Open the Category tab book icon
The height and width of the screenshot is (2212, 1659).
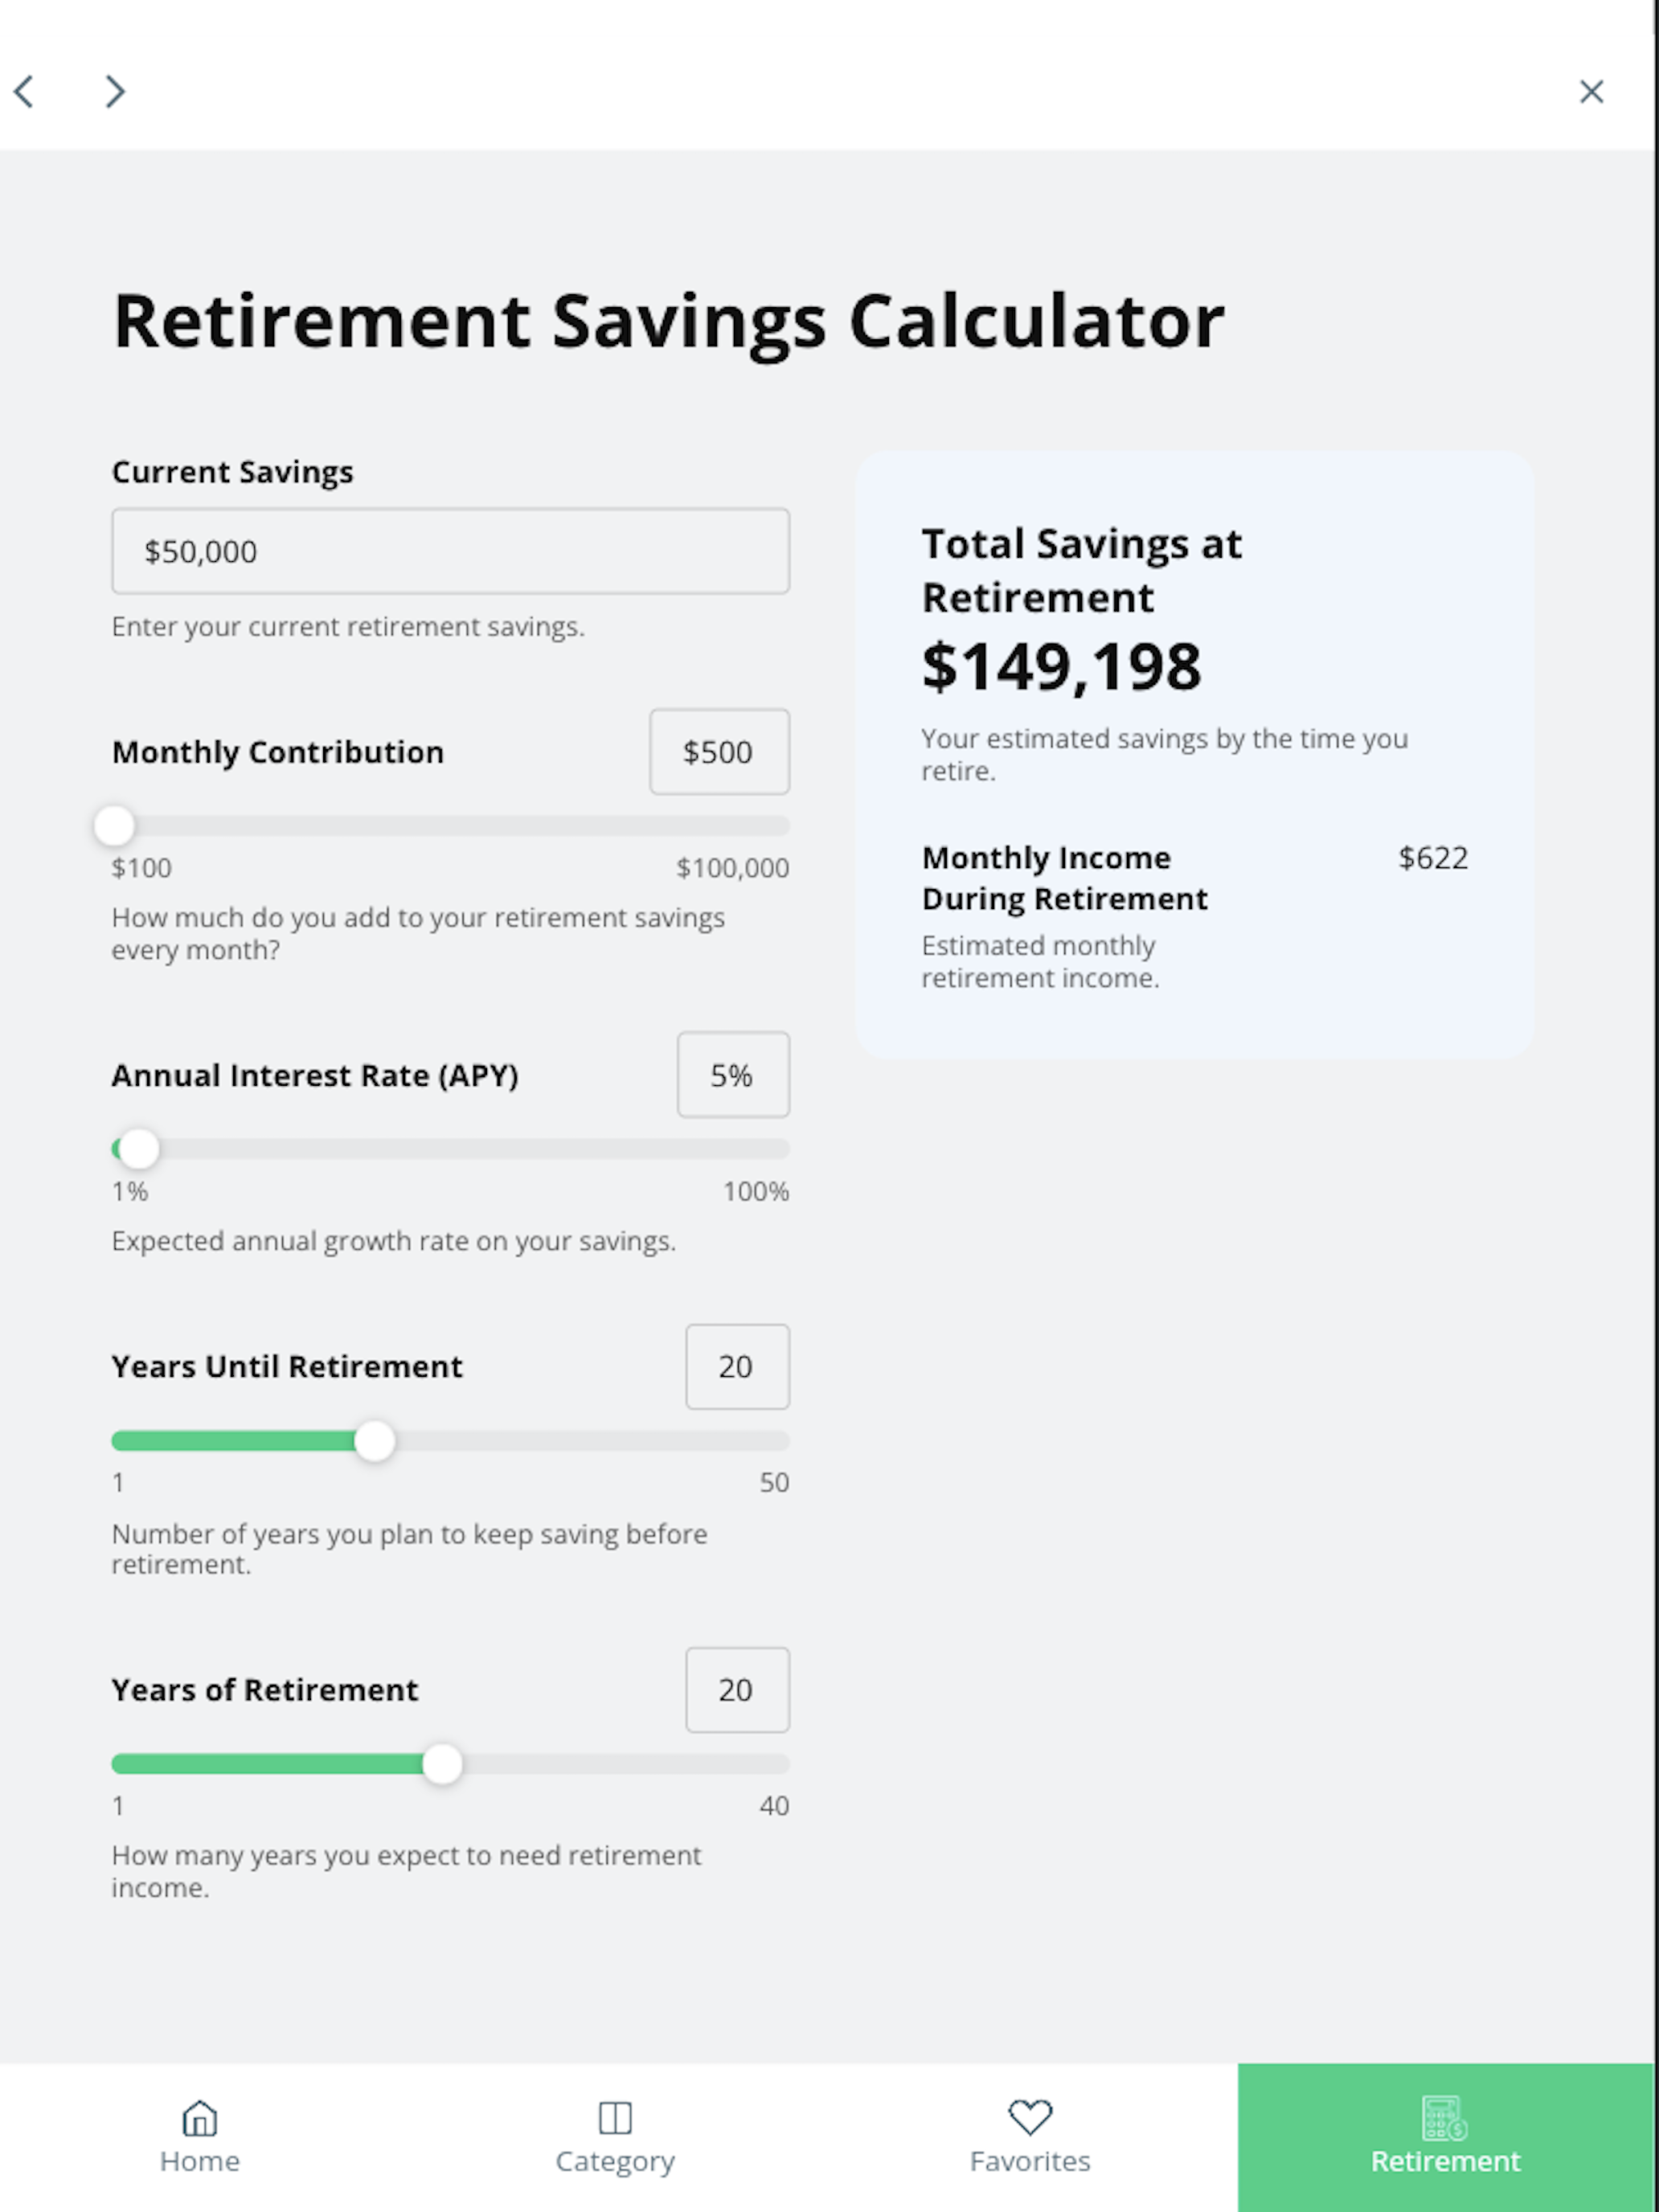[615, 2117]
